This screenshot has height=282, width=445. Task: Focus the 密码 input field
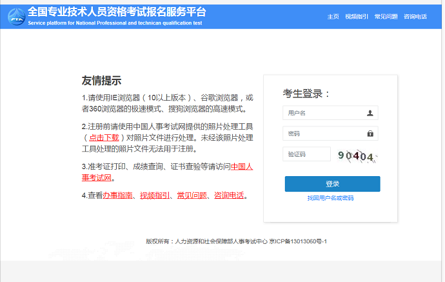330,134
